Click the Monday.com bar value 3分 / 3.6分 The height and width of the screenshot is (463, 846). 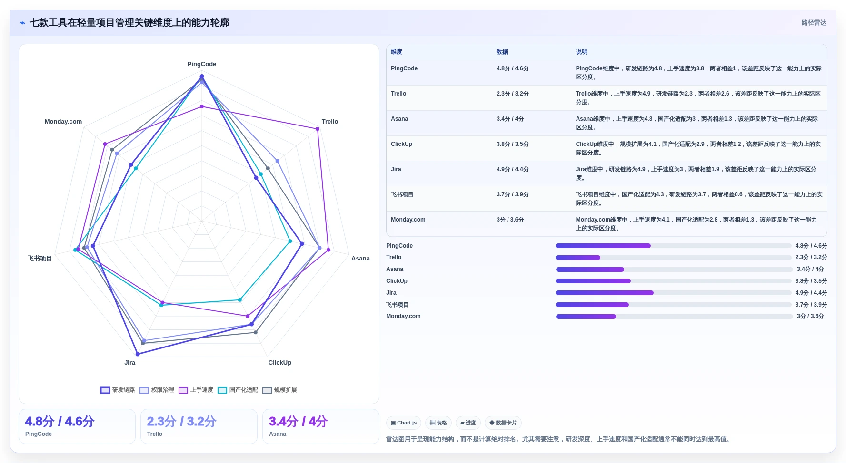coord(810,317)
